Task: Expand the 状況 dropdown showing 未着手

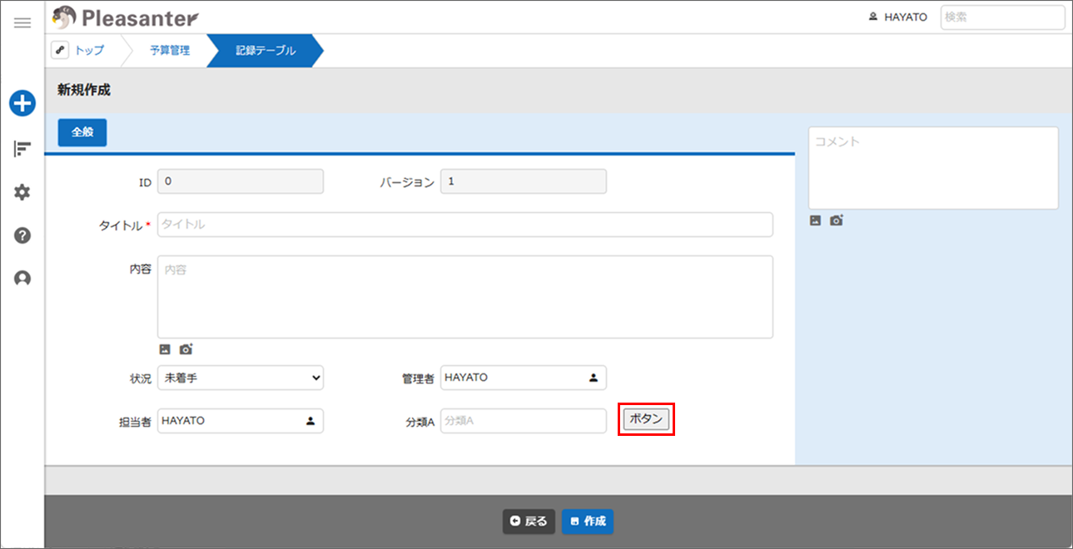Action: [x=241, y=378]
